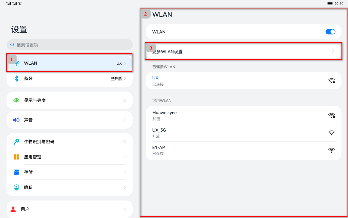Screen dimensions: 348x218
Task: Open 更多WLAN设置 row
Action: (x=243, y=51)
